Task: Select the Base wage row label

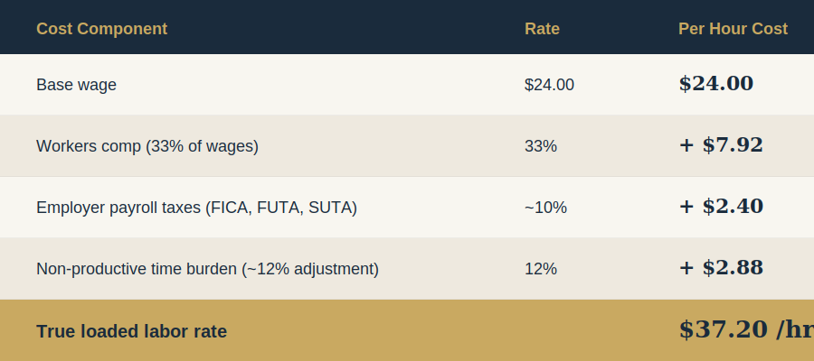Action: coord(76,85)
